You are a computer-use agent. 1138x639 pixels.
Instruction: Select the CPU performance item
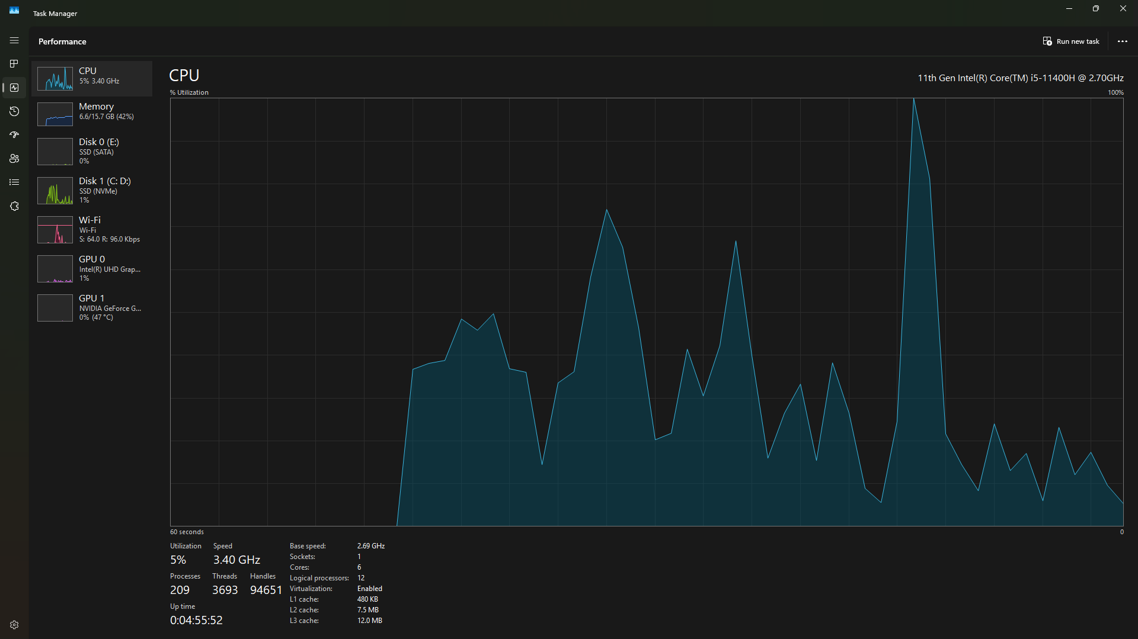[x=92, y=78]
